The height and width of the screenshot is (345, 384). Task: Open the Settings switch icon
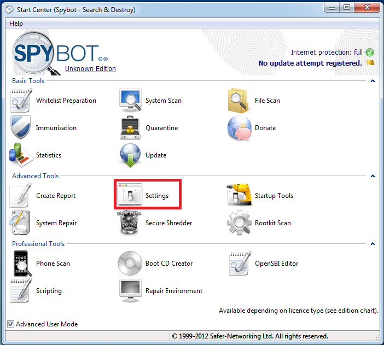(x=130, y=195)
